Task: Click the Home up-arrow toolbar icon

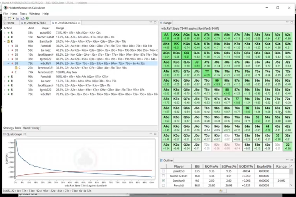Action: [x=5, y=18]
